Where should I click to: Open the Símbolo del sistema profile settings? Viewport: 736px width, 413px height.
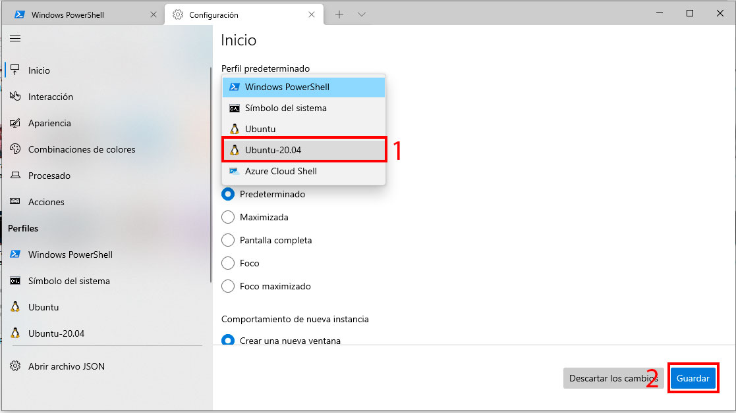pos(107,280)
